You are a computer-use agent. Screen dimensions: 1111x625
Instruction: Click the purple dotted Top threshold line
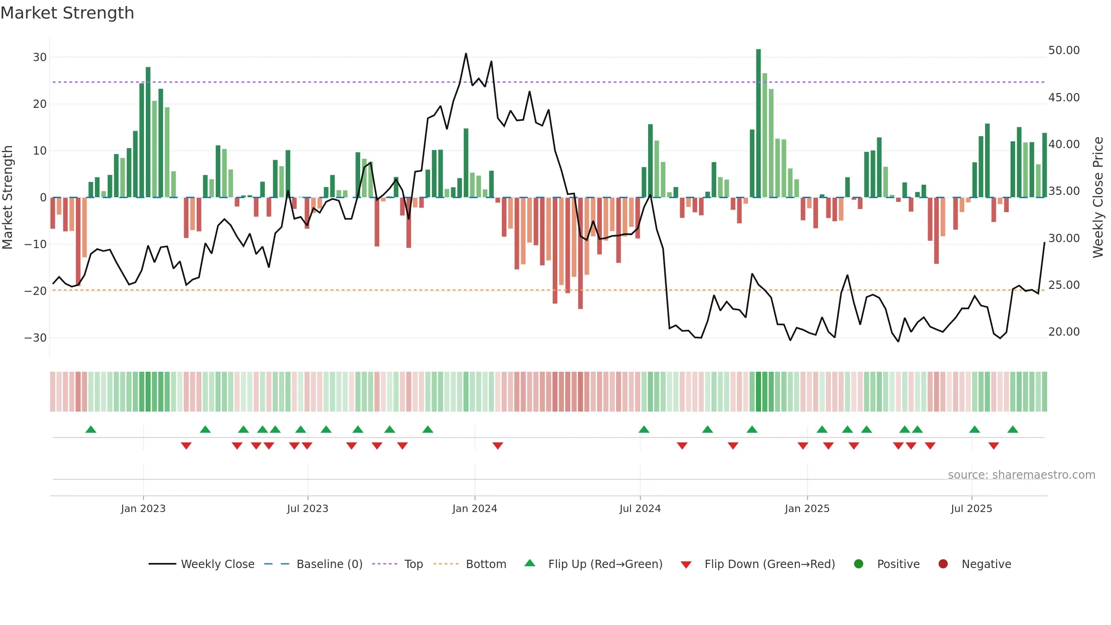(549, 82)
